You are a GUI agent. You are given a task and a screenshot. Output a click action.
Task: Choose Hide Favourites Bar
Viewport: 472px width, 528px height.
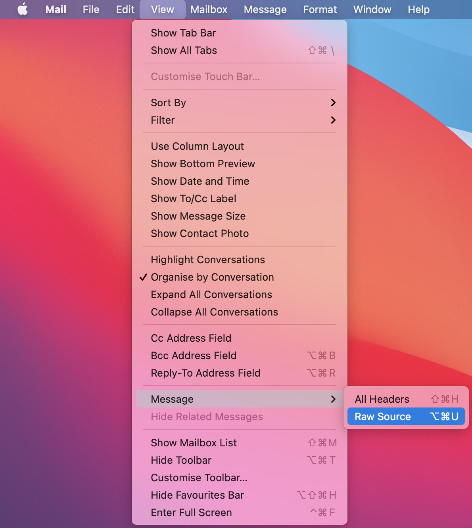pos(240,495)
